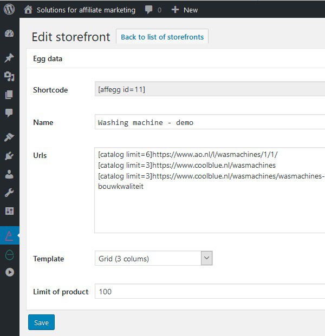Open the Settings sliders icon

tap(9, 211)
